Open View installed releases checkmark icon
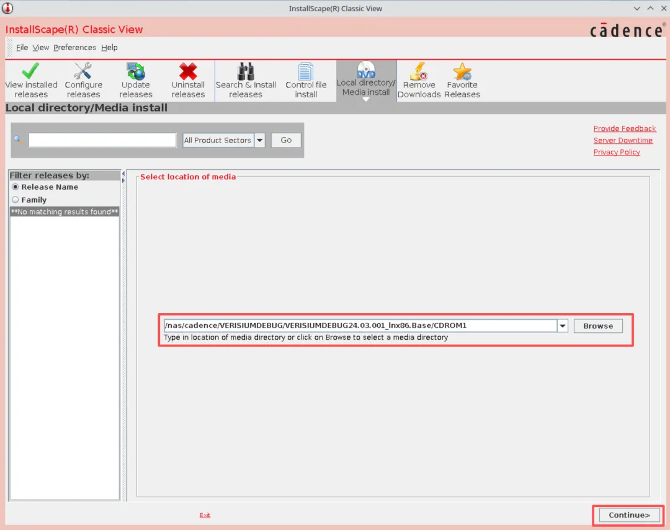Viewport: 670px width, 530px height. click(31, 71)
